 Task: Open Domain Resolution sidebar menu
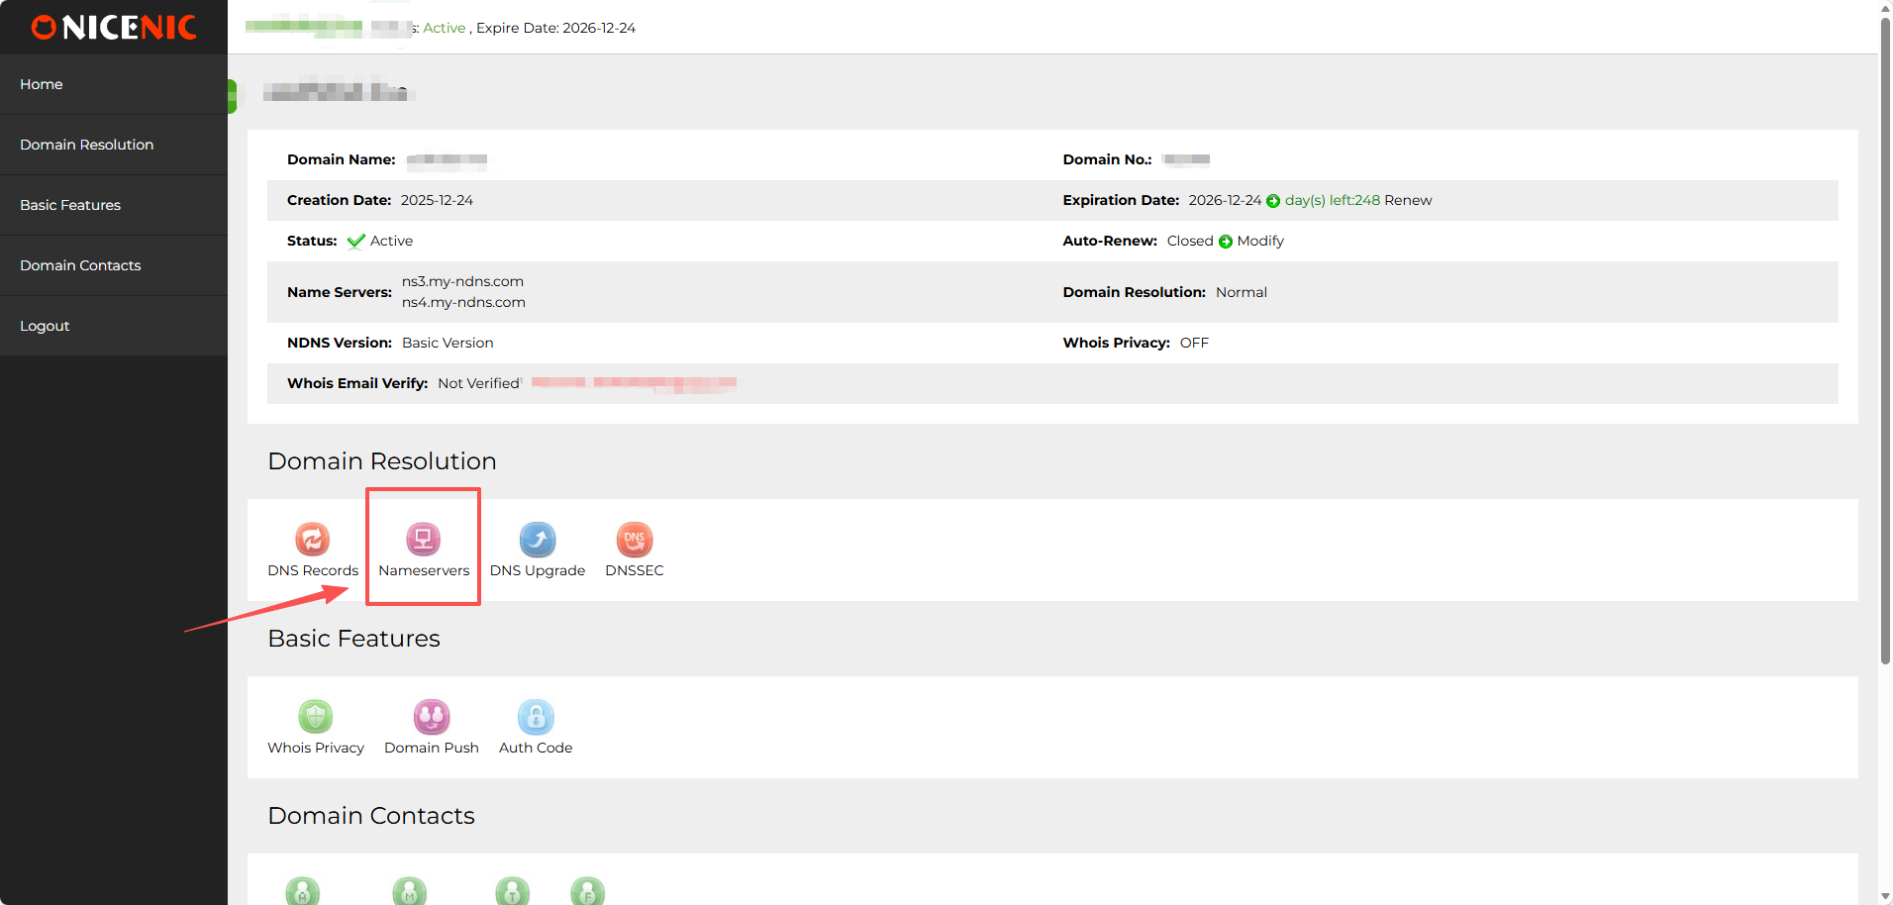click(87, 145)
